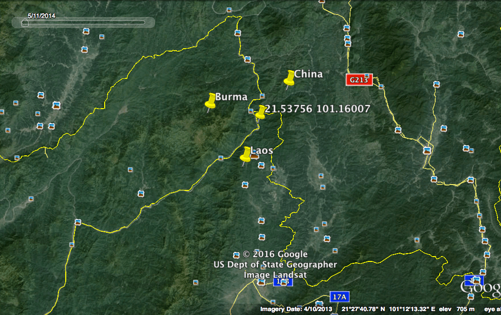This screenshot has width=501, height=315.
Task: Select the pushpin at 21.53756 101.16007
Action: pos(261,113)
